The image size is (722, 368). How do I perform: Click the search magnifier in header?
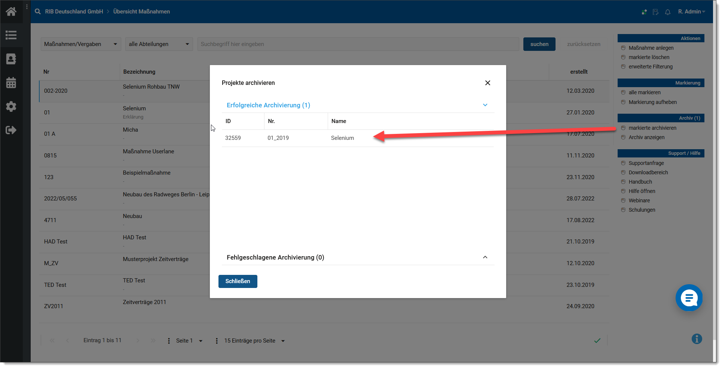click(38, 12)
